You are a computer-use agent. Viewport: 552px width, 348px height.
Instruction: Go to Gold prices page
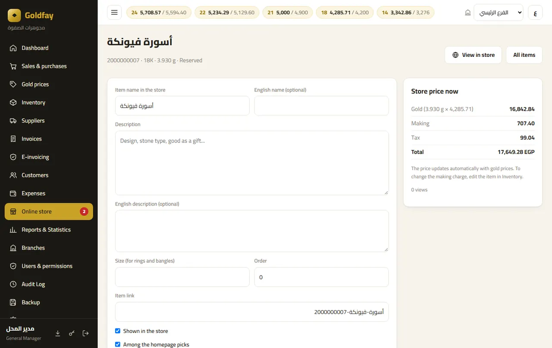pos(49,84)
